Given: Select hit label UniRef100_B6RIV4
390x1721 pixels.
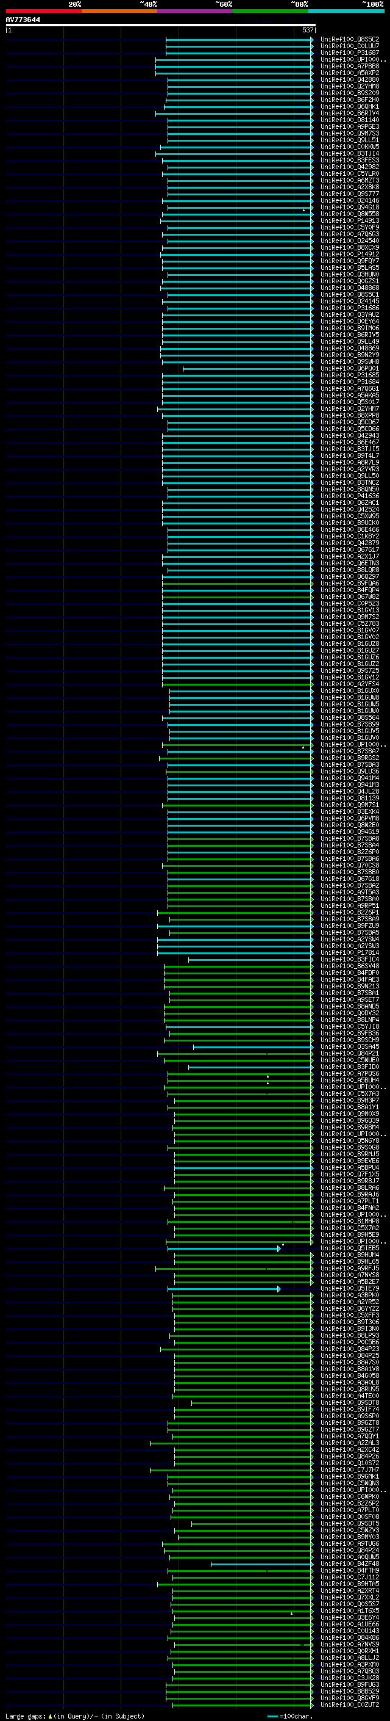Looking at the screenshot, I should 350,113.
